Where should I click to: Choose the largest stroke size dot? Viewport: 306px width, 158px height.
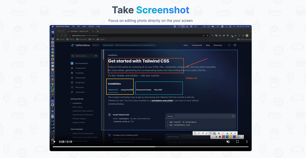(x=220, y=137)
